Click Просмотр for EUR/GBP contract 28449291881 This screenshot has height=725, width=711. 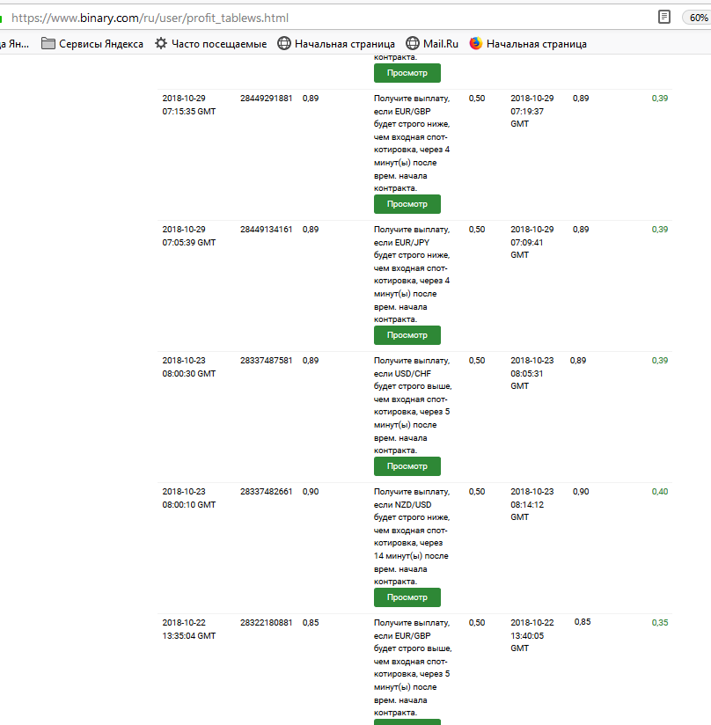[407, 204]
